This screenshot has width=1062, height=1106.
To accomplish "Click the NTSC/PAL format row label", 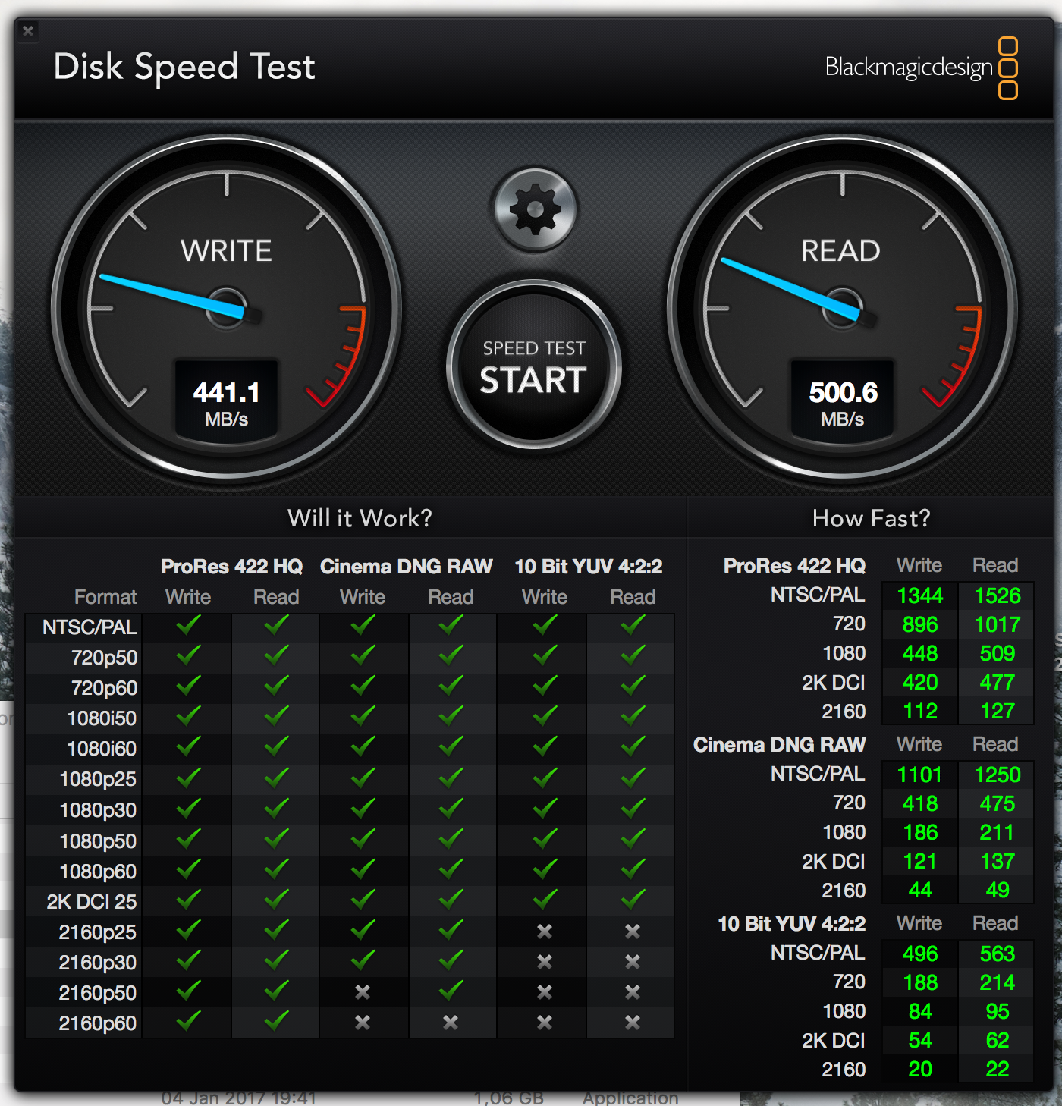I will [90, 627].
